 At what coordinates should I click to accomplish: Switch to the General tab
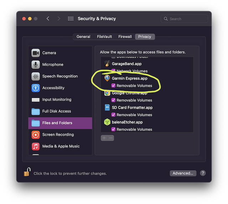point(83,37)
